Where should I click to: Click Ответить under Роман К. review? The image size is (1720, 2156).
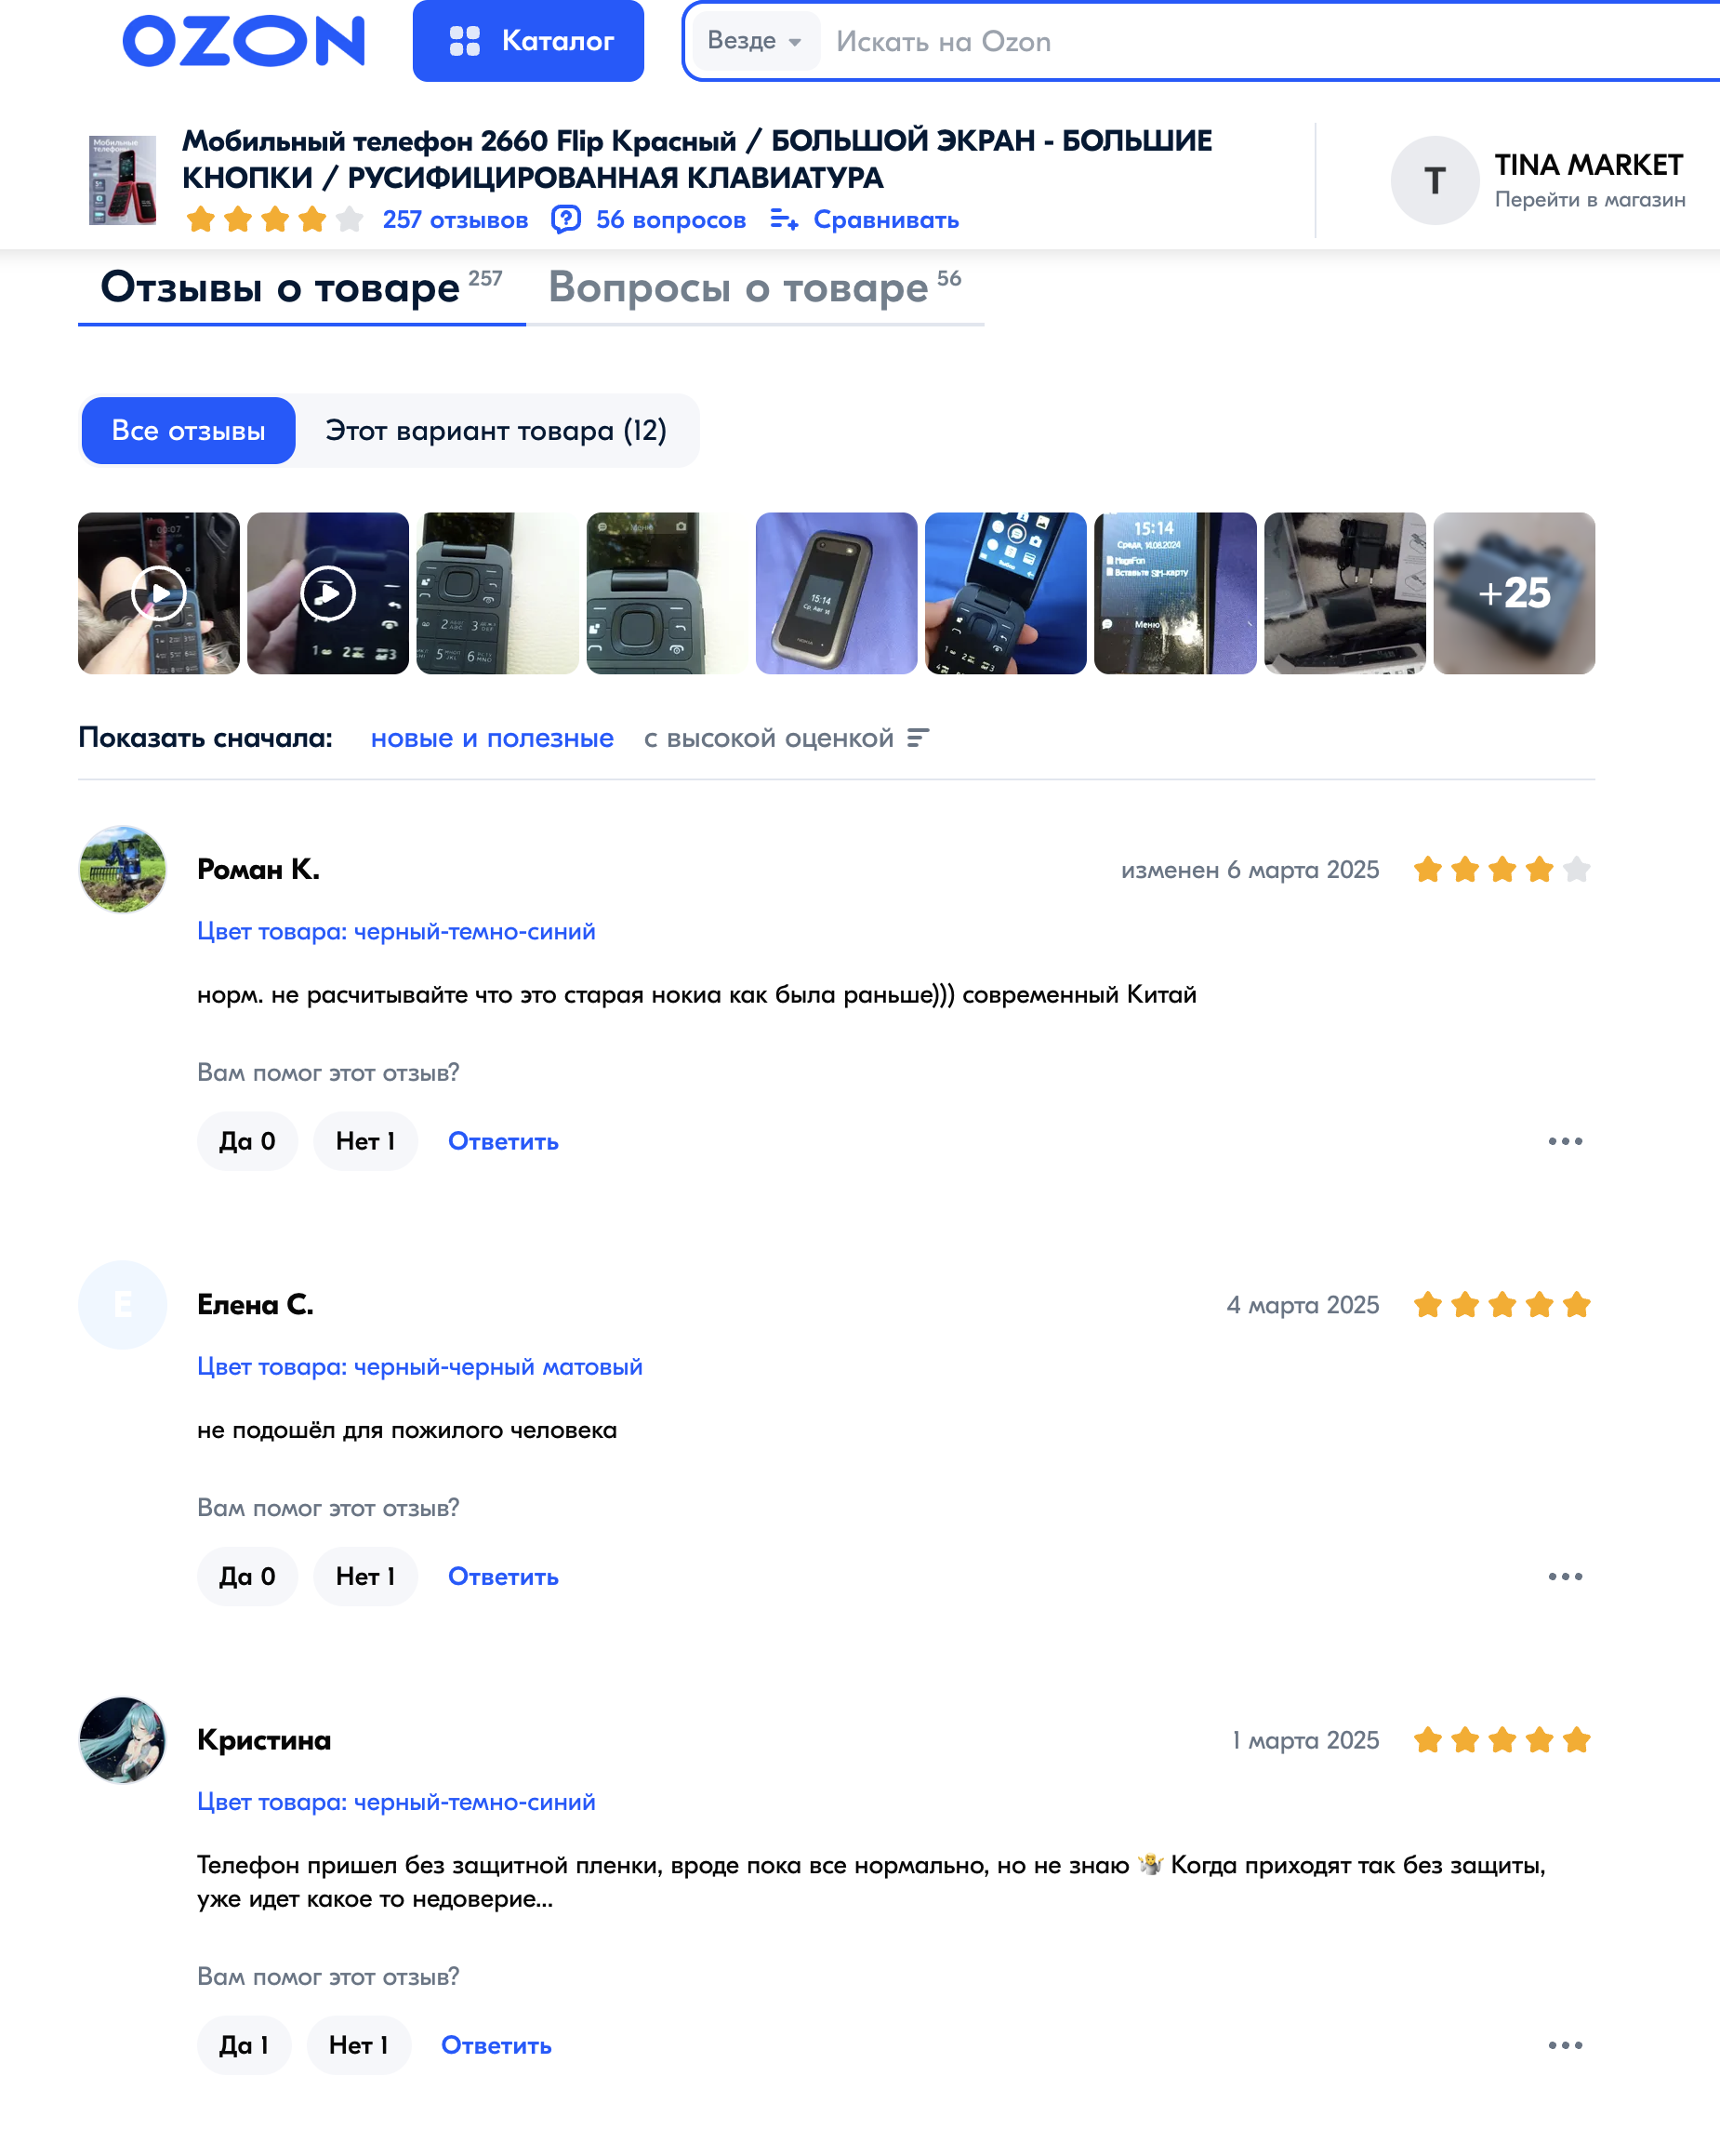503,1141
